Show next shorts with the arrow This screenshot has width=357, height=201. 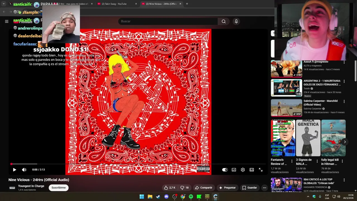(x=345, y=142)
